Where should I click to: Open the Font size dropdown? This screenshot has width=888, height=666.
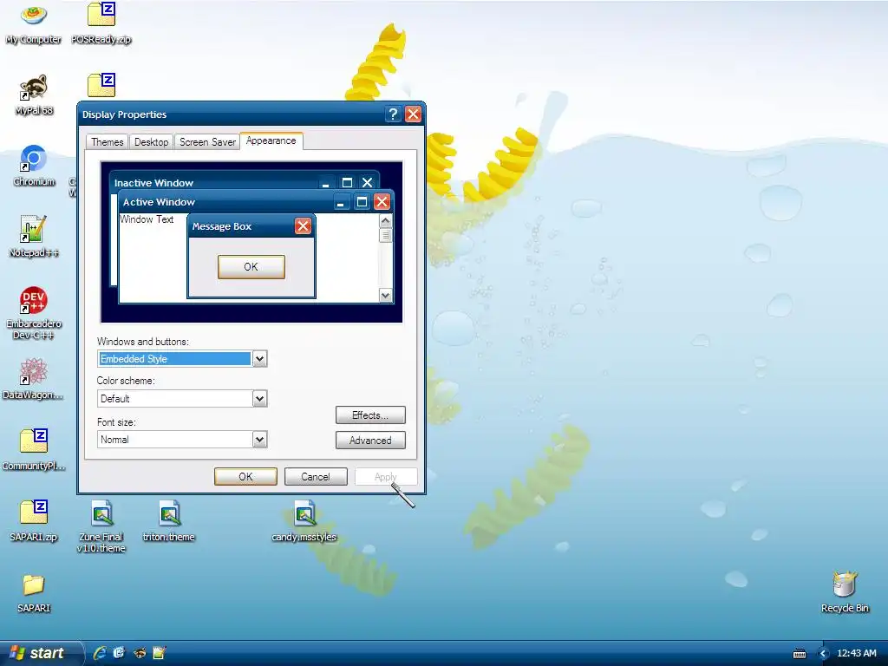pos(259,440)
